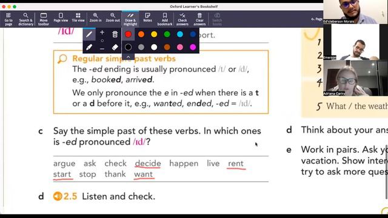
Task: Select Emerson's video thumbnail
Action: click(355, 42)
